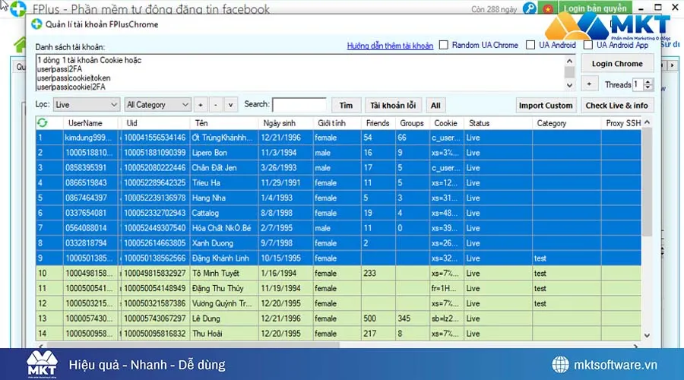Screen dimensions: 684x380
Task: Select row with name Lê Dung
Action: [338, 318]
